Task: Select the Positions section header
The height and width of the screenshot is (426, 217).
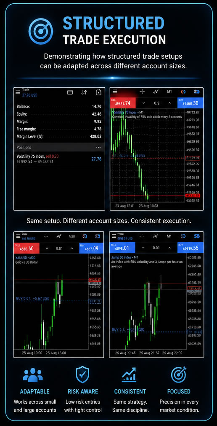Action: tap(59, 147)
